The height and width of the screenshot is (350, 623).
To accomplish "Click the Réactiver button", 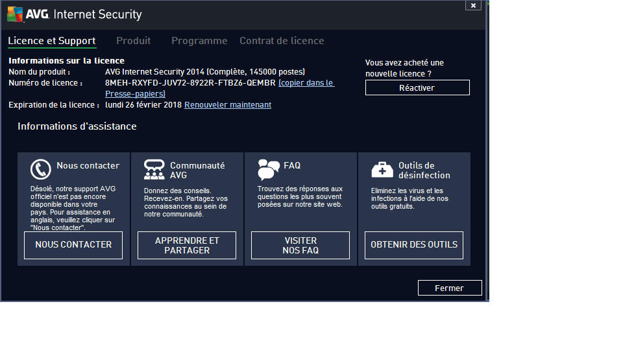I will [417, 87].
